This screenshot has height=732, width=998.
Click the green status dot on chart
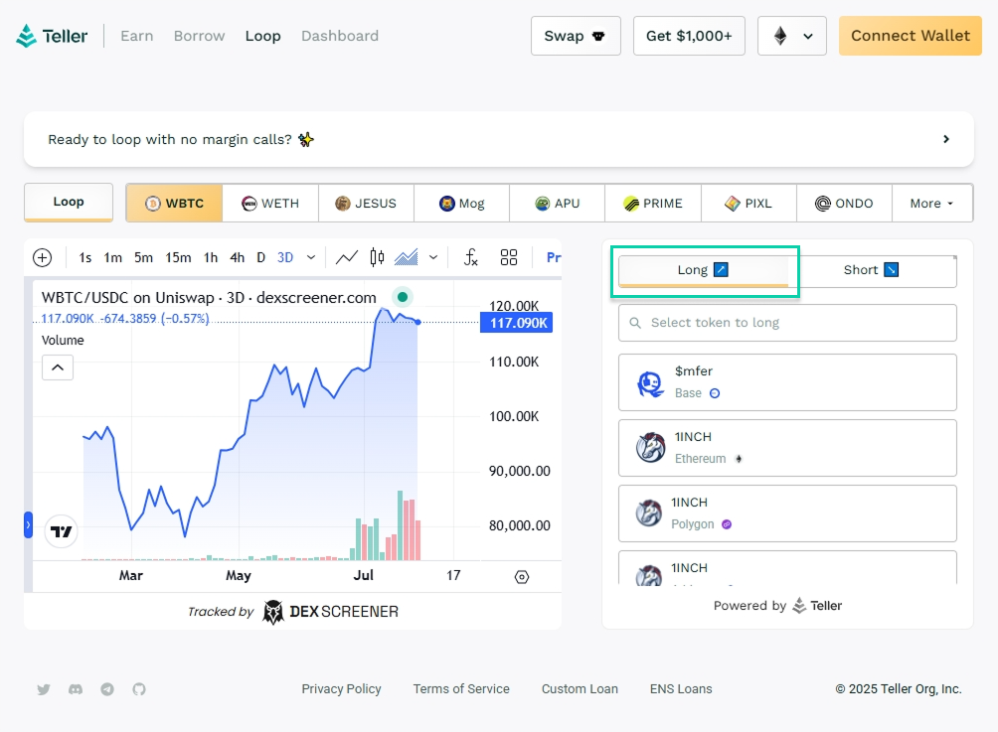pos(403,297)
